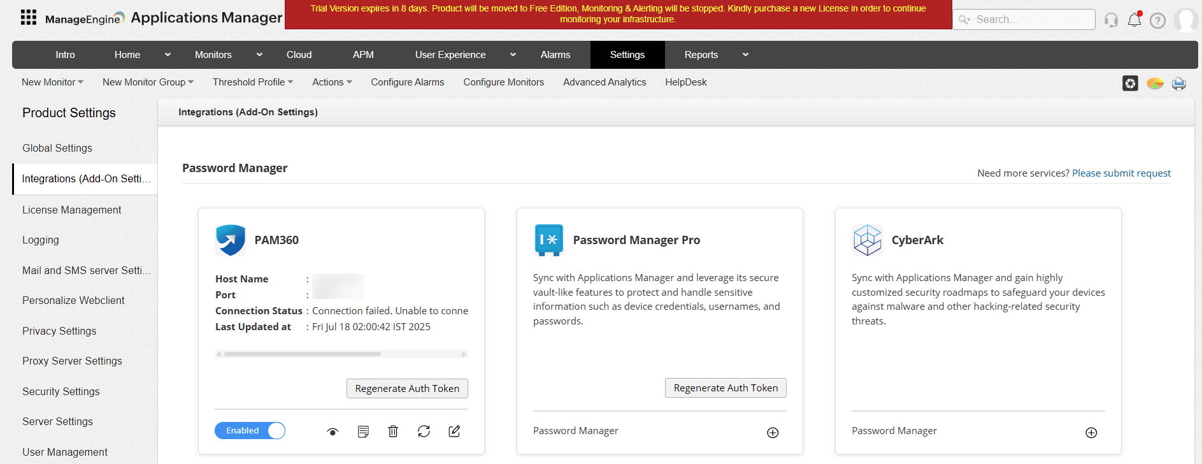Viewport: 1202px width, 464px height.
Task: Switch to the Alarms tab
Action: (x=555, y=55)
